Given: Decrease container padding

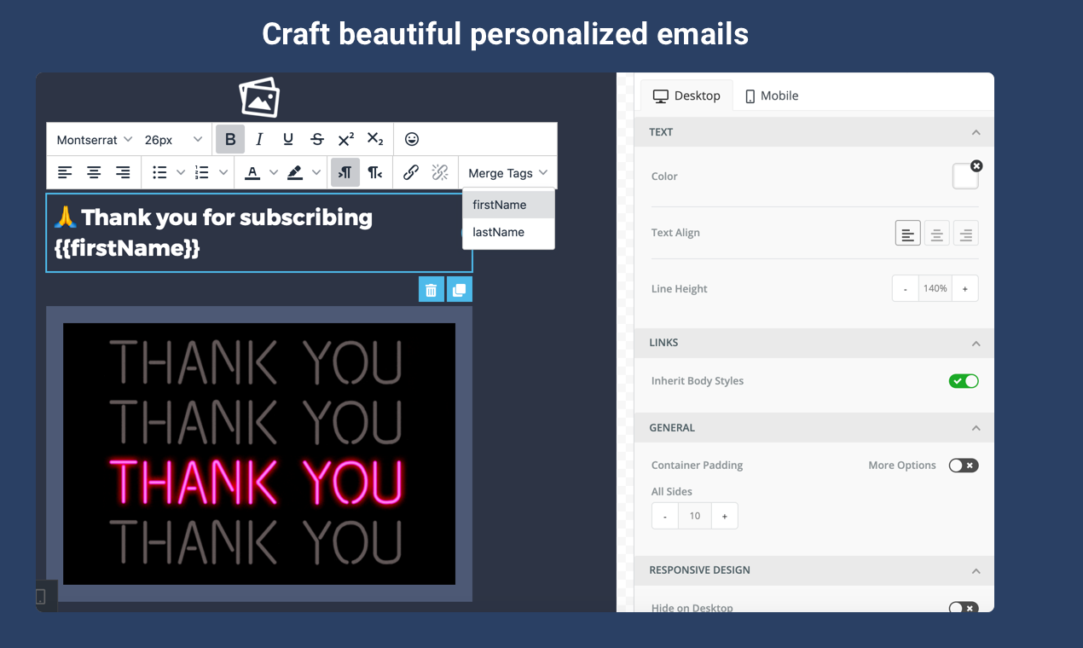Looking at the screenshot, I should [665, 516].
